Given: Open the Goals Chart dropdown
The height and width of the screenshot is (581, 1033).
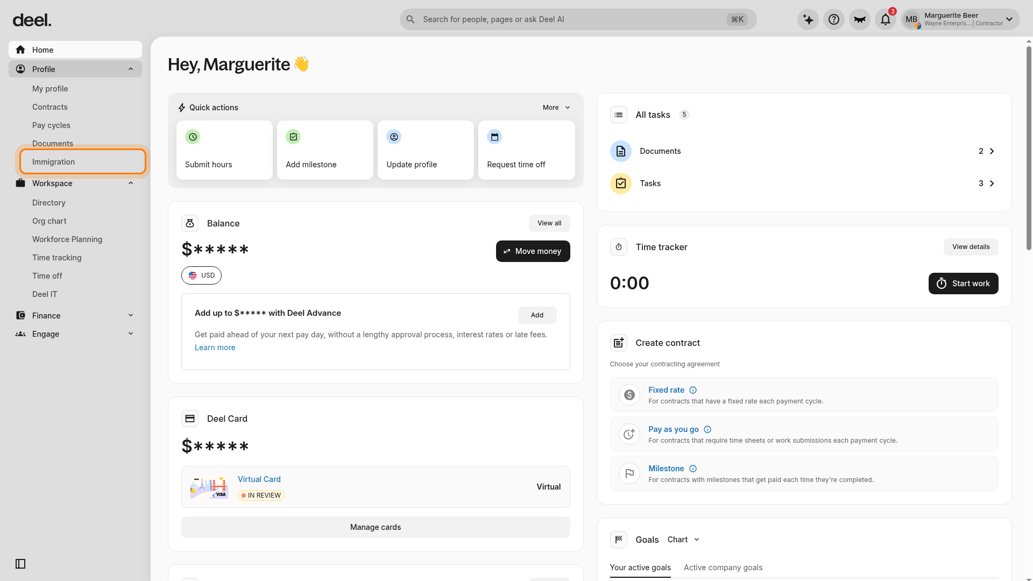Looking at the screenshot, I should 683,540.
